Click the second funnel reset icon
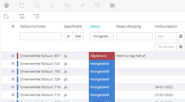This screenshot has height=102, width=185. click(37, 17)
